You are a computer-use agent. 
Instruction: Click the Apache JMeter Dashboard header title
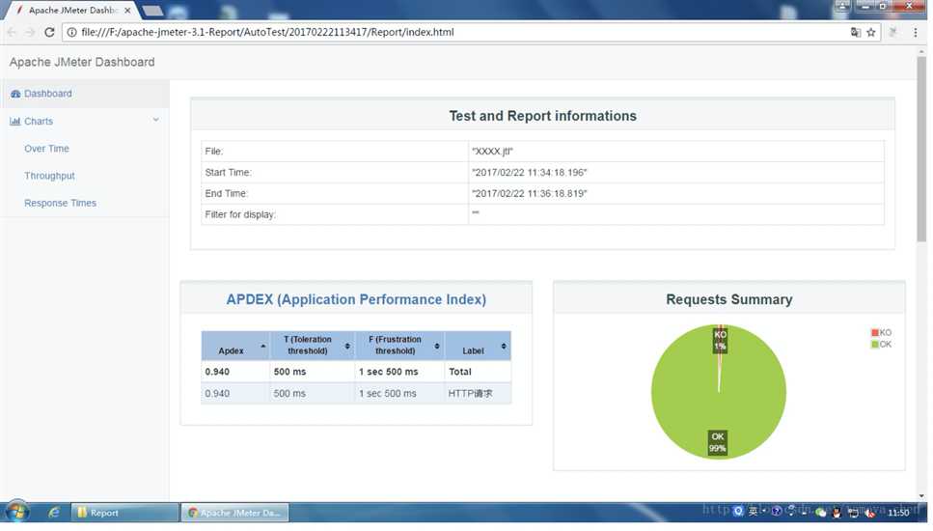[x=82, y=62]
